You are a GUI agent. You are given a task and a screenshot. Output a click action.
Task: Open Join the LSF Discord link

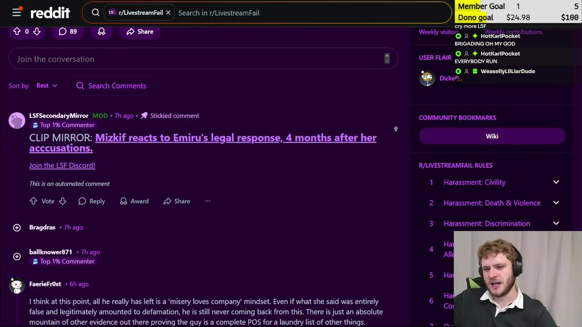62,165
